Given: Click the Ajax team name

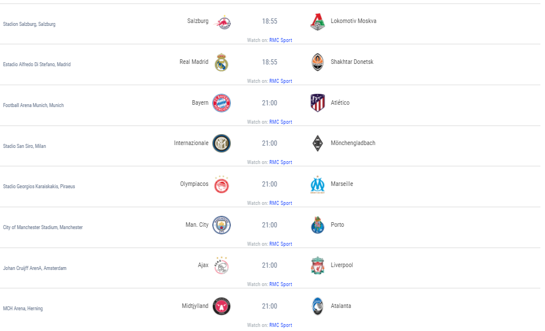Looking at the screenshot, I should click(x=203, y=265).
